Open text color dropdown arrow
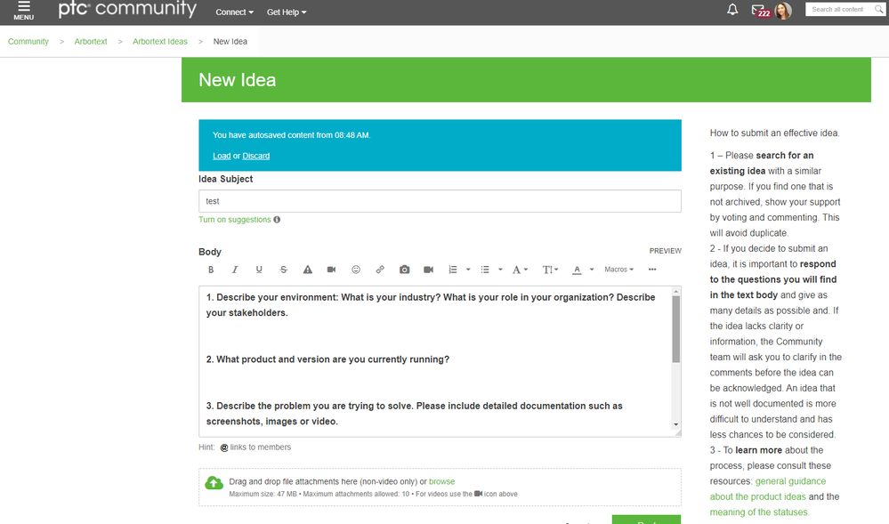 (592, 270)
